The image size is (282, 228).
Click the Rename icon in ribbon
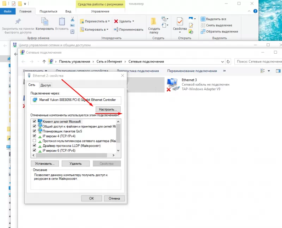click(x=116, y=29)
